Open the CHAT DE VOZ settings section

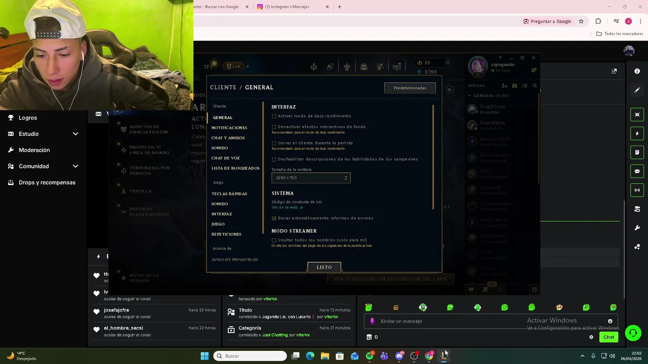click(225, 158)
